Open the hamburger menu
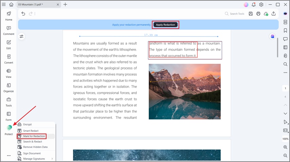The height and width of the screenshot is (162, 290). click(x=4, y=4)
